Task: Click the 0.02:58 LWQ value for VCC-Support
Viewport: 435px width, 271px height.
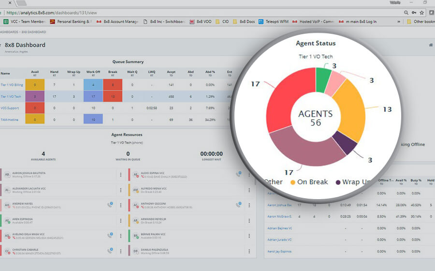Action: tap(151, 108)
